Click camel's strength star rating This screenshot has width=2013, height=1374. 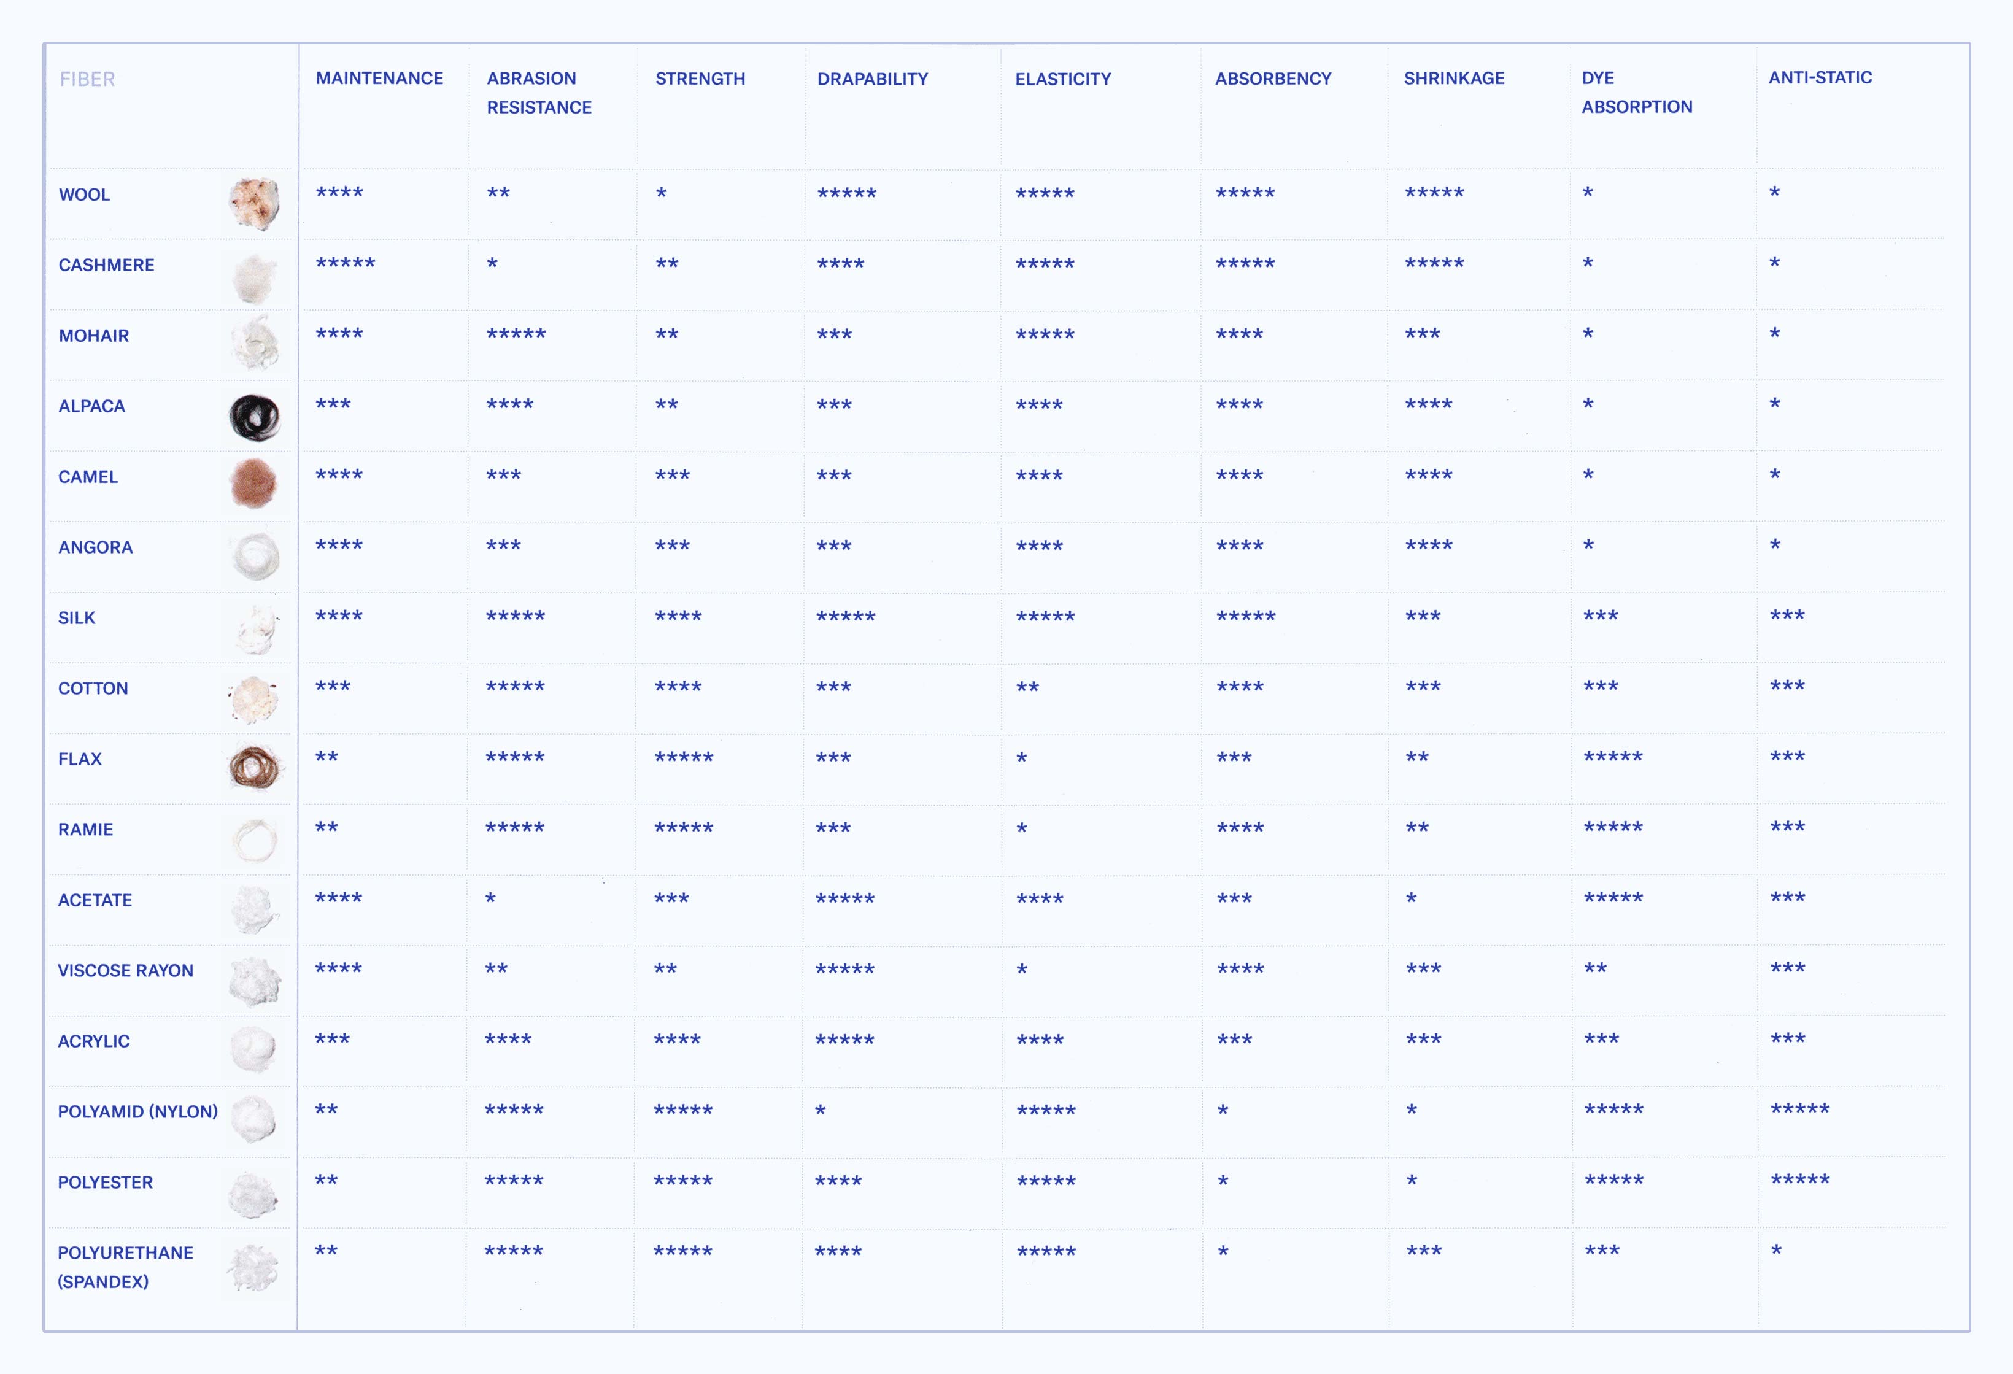point(672,475)
